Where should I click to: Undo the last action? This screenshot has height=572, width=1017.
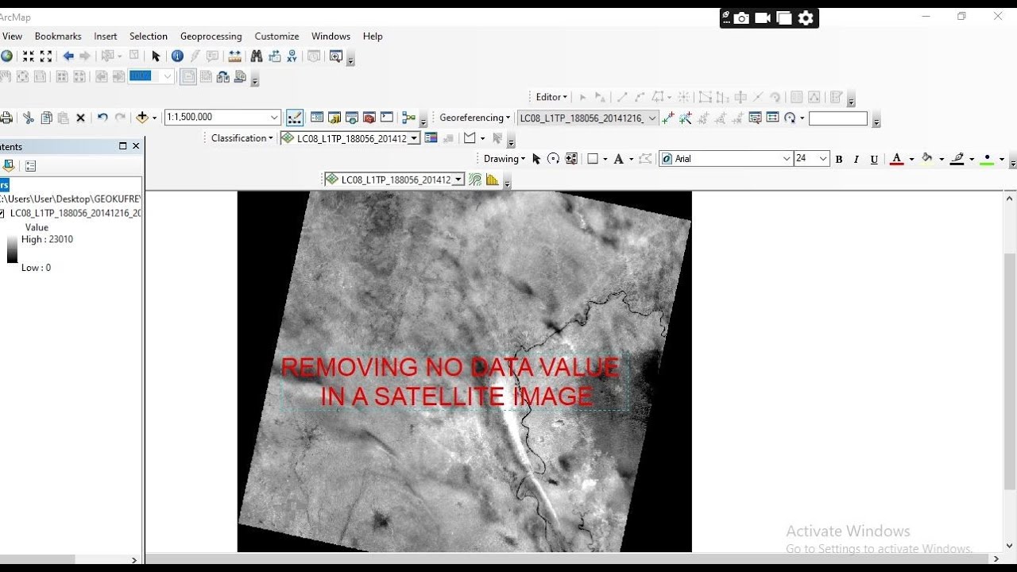pos(102,118)
